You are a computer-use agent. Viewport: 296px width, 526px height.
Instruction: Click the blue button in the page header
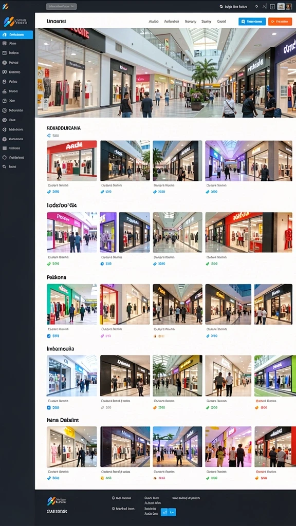(252, 22)
